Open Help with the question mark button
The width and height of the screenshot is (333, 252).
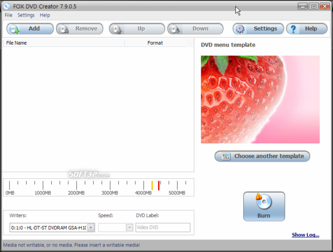click(x=307, y=29)
